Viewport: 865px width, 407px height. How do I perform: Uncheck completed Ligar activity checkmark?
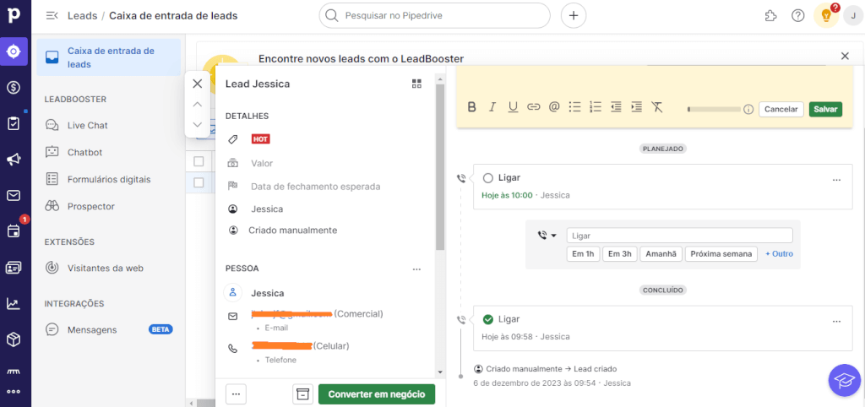click(x=487, y=319)
